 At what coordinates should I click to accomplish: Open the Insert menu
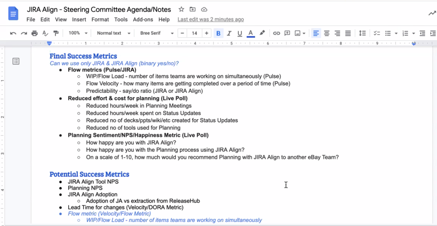(79, 20)
